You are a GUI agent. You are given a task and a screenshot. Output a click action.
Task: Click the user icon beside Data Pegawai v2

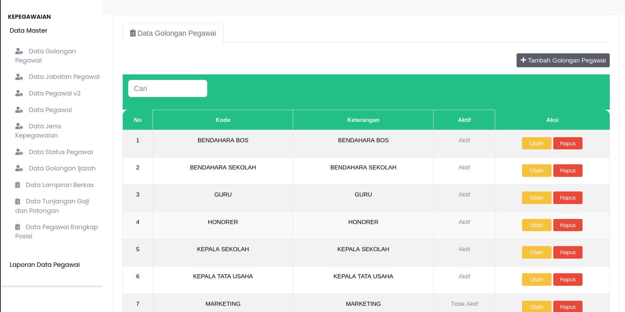(x=19, y=93)
